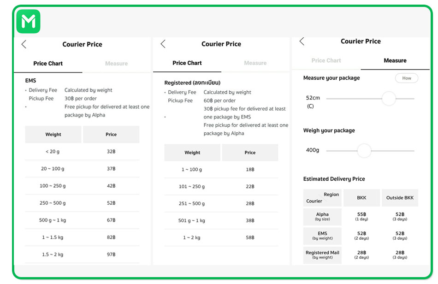Click the Registered 1 ~ 2 kg row
438x284 pixels.
point(221,237)
